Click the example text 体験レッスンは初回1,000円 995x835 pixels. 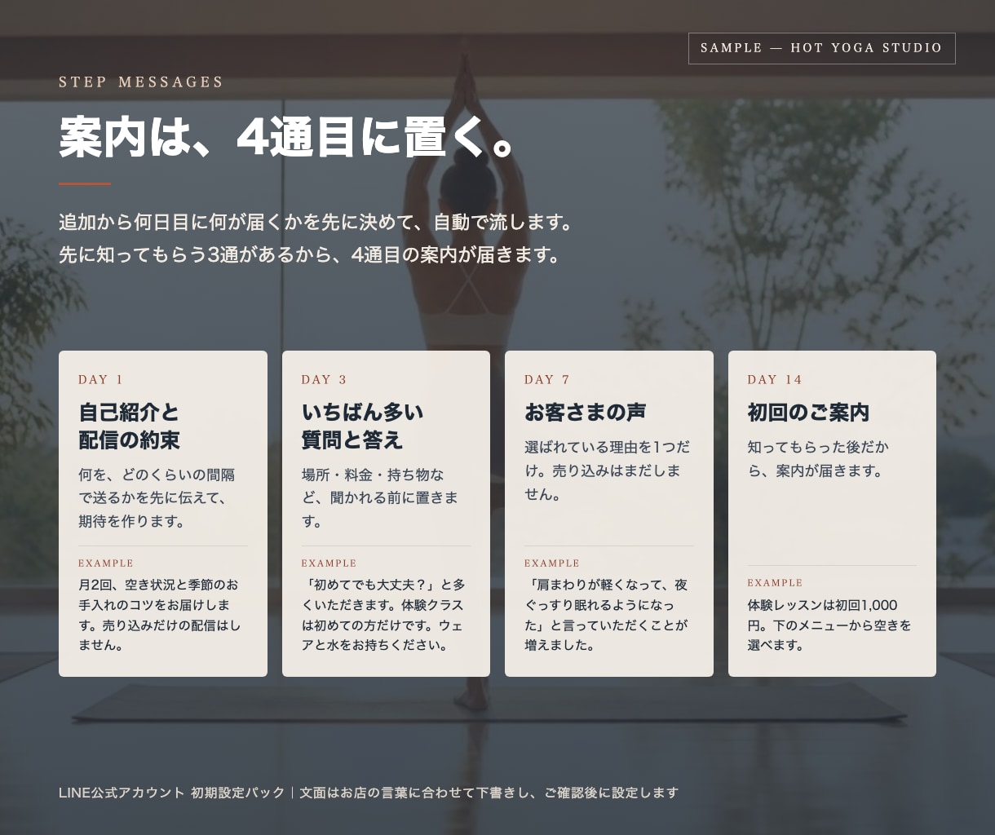[x=829, y=625]
